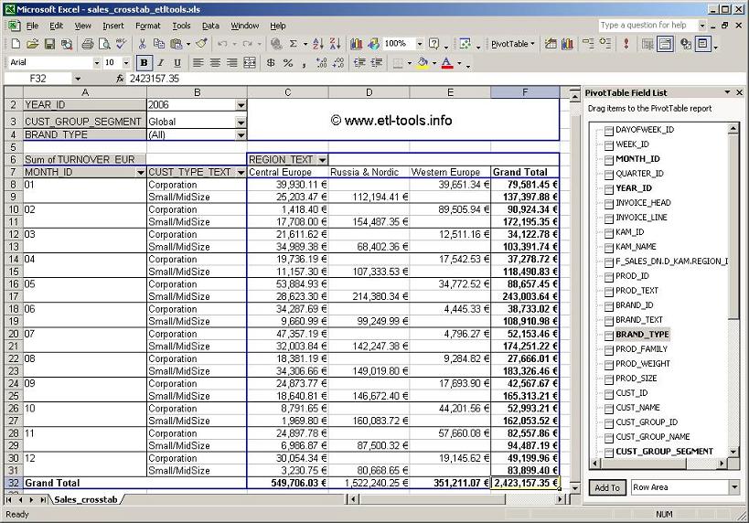Select the Format Painter brush icon

tap(201, 44)
